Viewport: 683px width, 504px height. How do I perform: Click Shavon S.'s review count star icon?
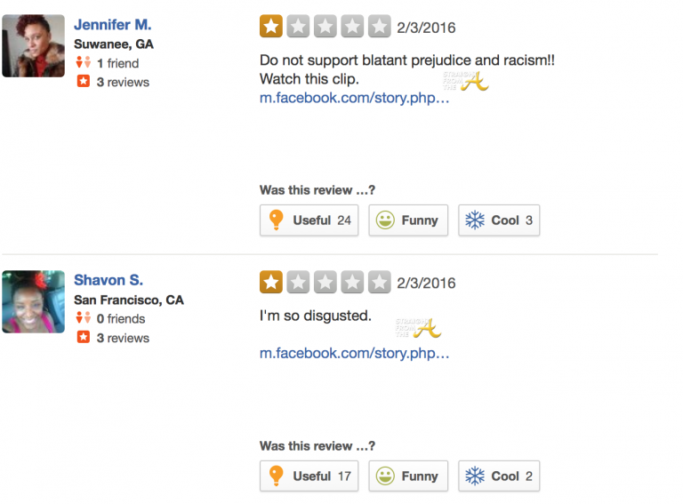coord(83,338)
